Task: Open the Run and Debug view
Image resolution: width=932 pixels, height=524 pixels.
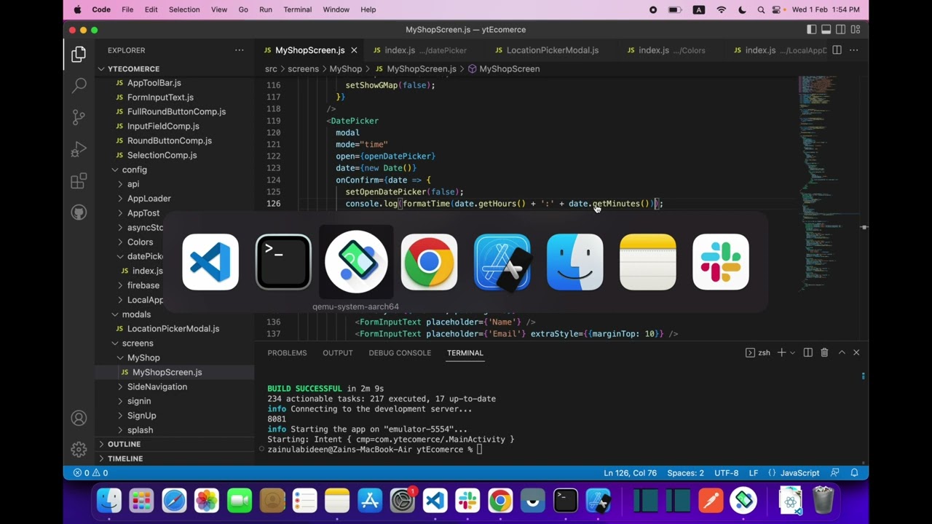Action: click(x=79, y=149)
